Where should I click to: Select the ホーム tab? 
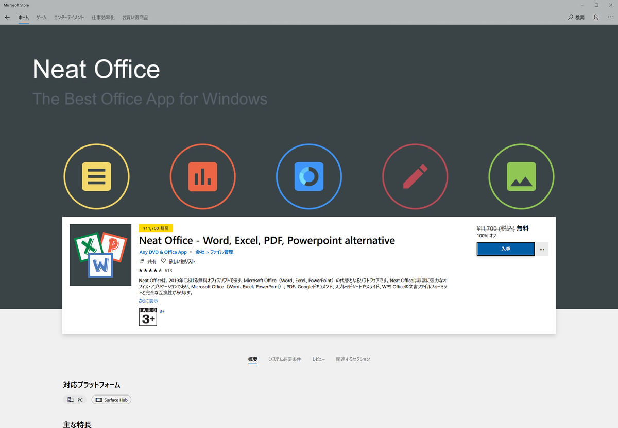click(24, 18)
